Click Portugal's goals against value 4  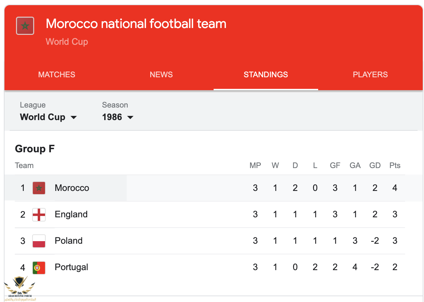355,267
